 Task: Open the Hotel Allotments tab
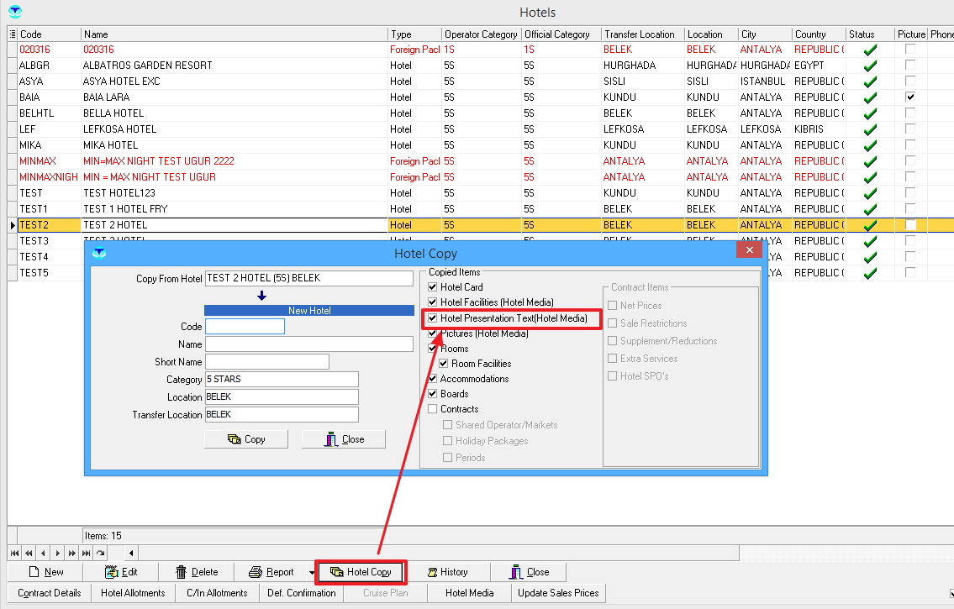click(133, 593)
